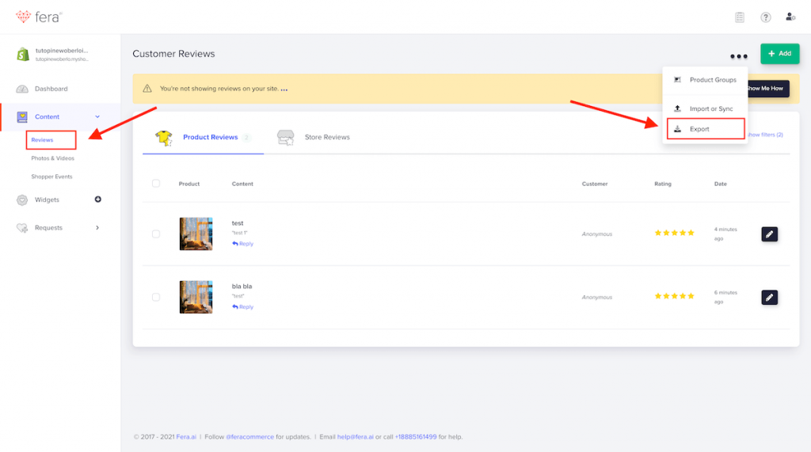Click the yellow t-shirt Product Reviews icon
This screenshot has width=811, height=452.
164,138
